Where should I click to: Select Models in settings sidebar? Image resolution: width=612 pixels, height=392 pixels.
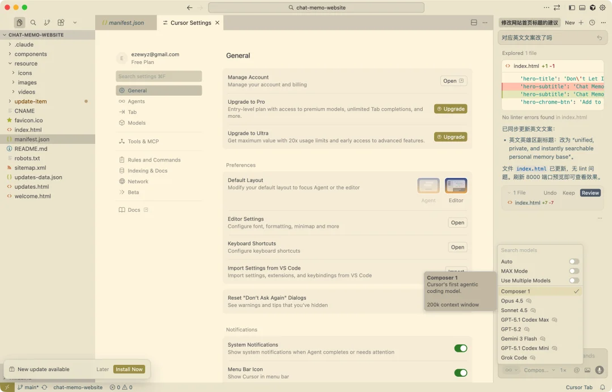coord(137,123)
